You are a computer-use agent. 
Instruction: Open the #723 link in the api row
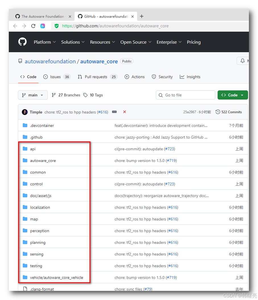click(170, 149)
